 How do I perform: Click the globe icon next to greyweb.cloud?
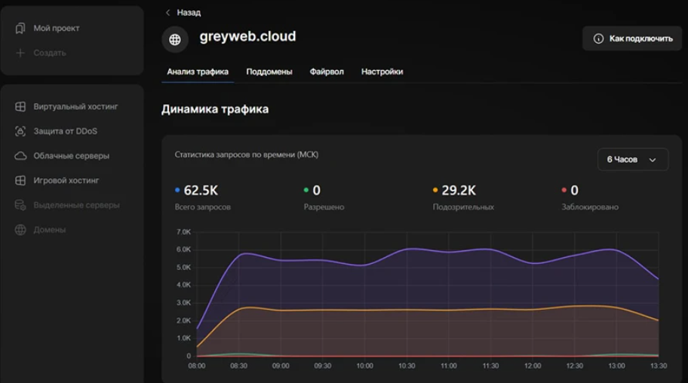coord(175,40)
